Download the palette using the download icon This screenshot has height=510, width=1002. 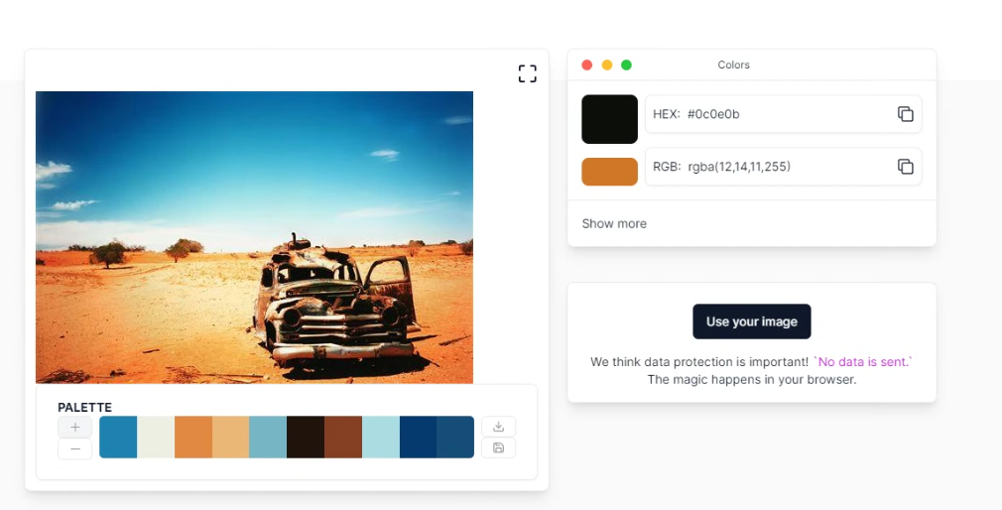point(498,427)
